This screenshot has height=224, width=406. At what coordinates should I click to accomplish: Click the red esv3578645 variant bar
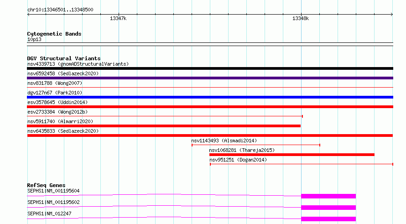[210, 107]
